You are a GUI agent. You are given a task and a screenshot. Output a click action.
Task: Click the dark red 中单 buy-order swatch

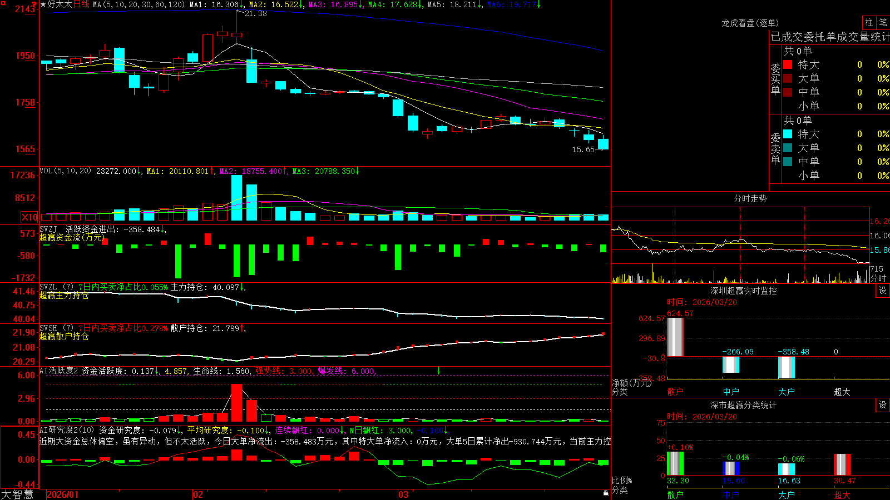point(788,92)
